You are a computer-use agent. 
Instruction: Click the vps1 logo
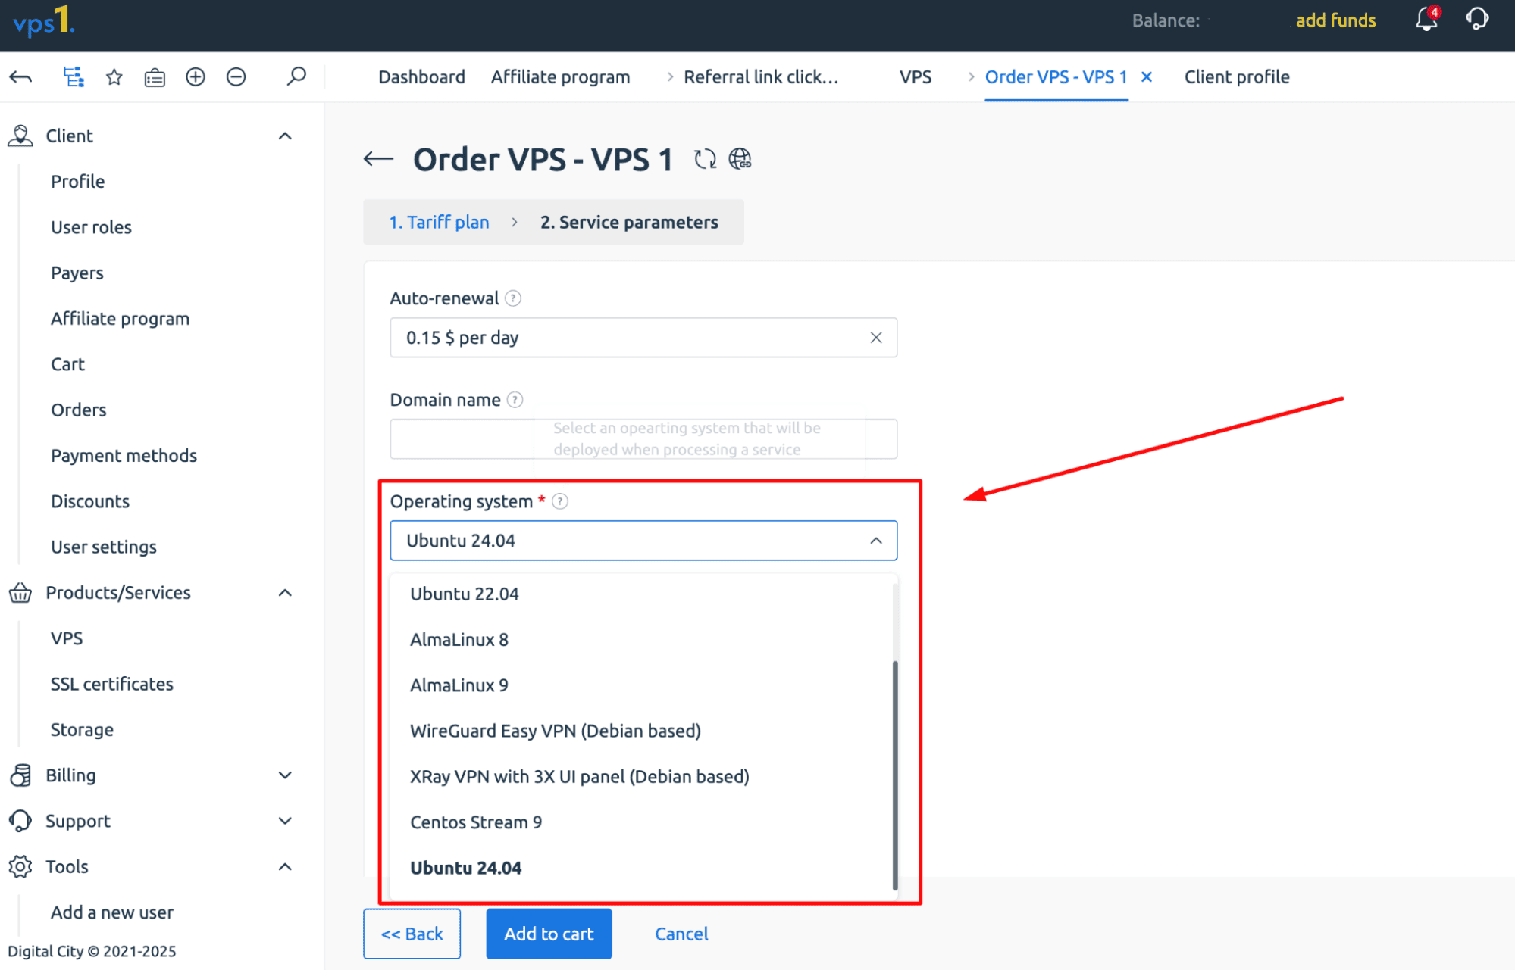pos(44,20)
